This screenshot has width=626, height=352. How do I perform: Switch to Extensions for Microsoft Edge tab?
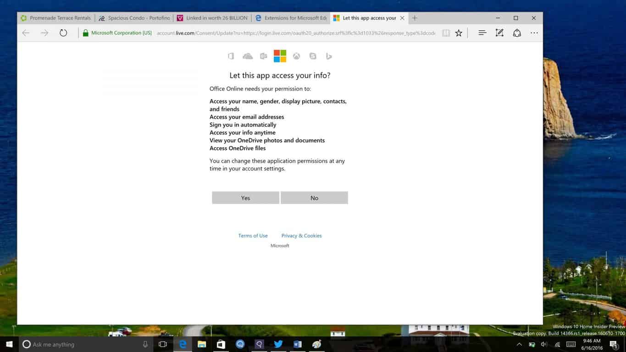pyautogui.click(x=291, y=18)
